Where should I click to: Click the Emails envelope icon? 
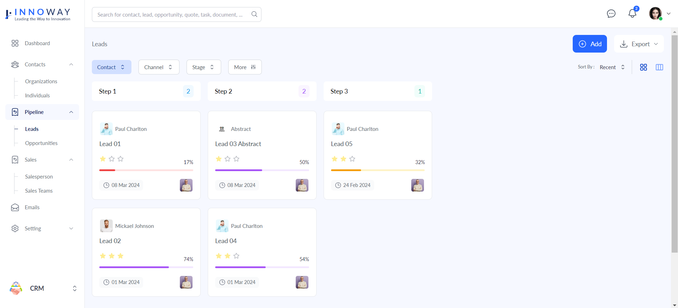pos(15,207)
